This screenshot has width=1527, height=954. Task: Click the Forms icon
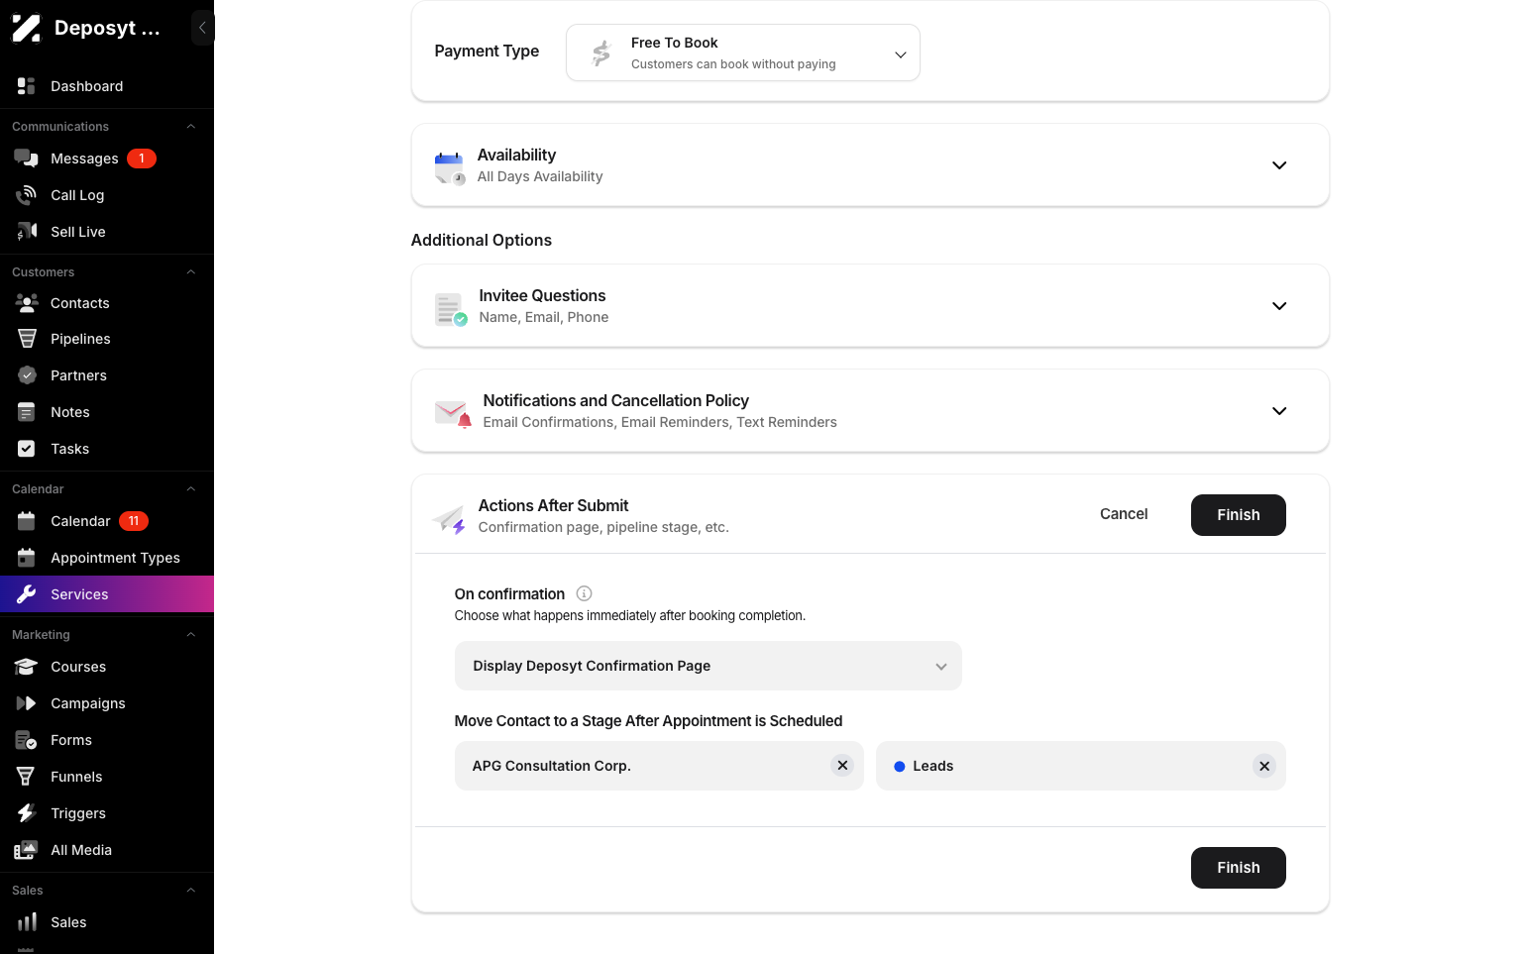[27, 740]
